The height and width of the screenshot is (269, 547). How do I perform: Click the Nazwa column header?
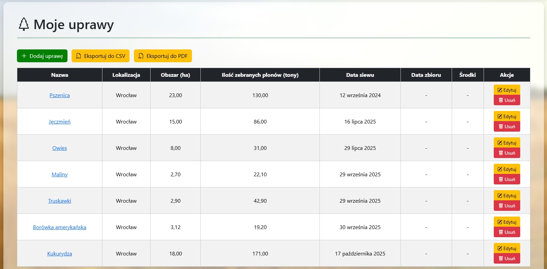[60, 75]
